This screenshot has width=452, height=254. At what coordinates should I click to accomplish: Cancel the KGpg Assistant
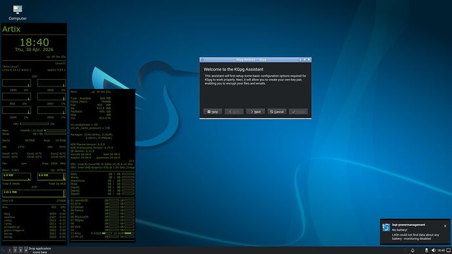tap(276, 112)
